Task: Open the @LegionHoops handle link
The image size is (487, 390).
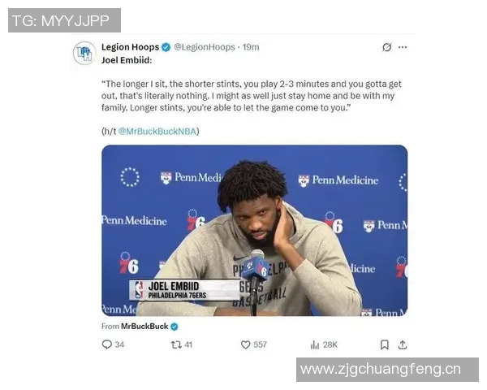Action: pos(205,47)
